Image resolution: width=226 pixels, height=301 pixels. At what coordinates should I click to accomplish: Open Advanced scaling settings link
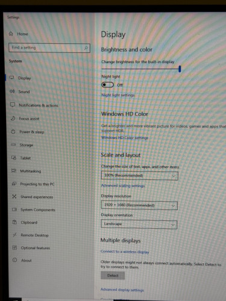[x=123, y=185]
